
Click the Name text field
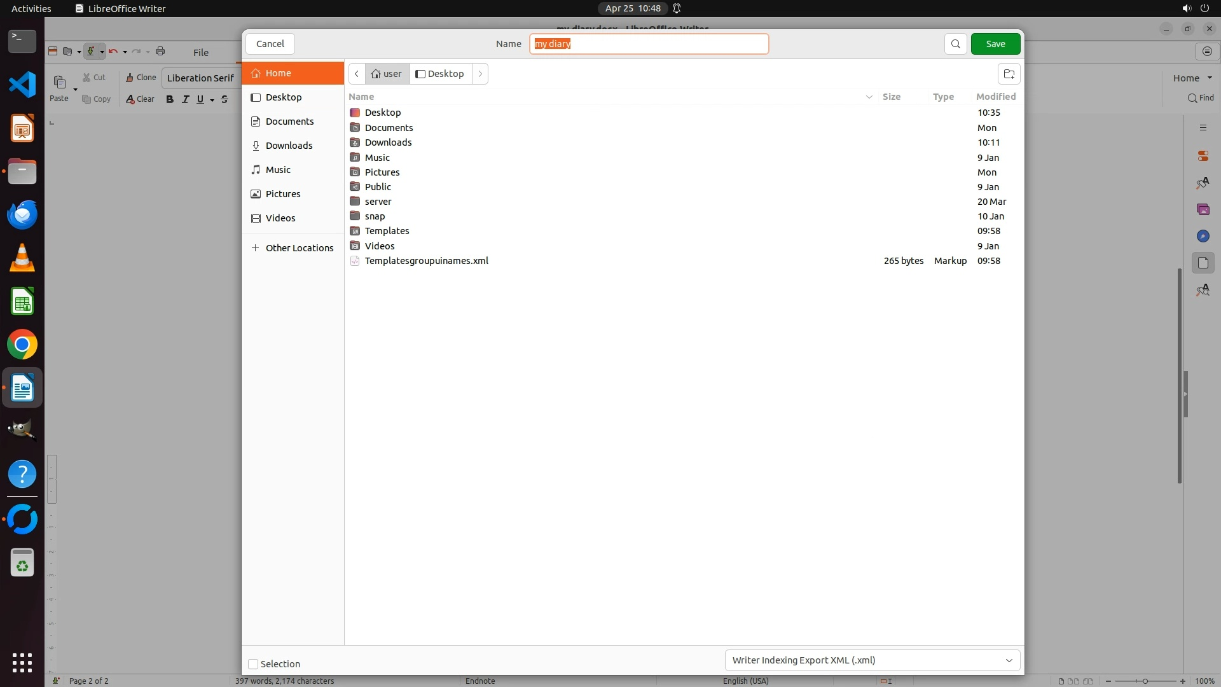(649, 44)
